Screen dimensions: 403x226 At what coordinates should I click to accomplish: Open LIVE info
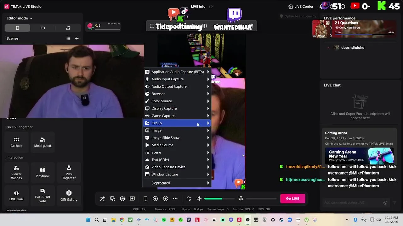pos(198,7)
